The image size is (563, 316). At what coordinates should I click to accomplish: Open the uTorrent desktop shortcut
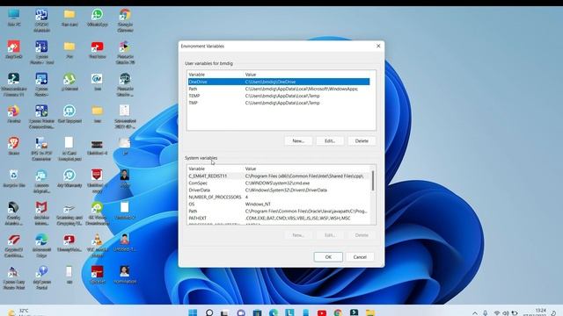click(69, 82)
